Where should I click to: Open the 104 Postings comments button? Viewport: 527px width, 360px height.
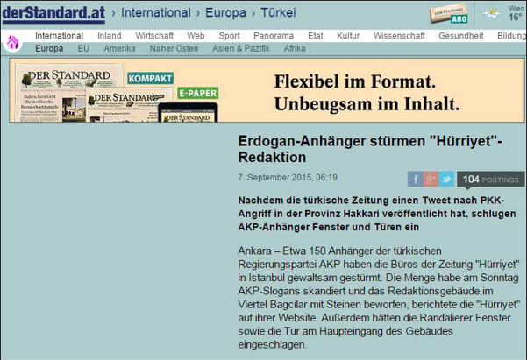tap(490, 180)
